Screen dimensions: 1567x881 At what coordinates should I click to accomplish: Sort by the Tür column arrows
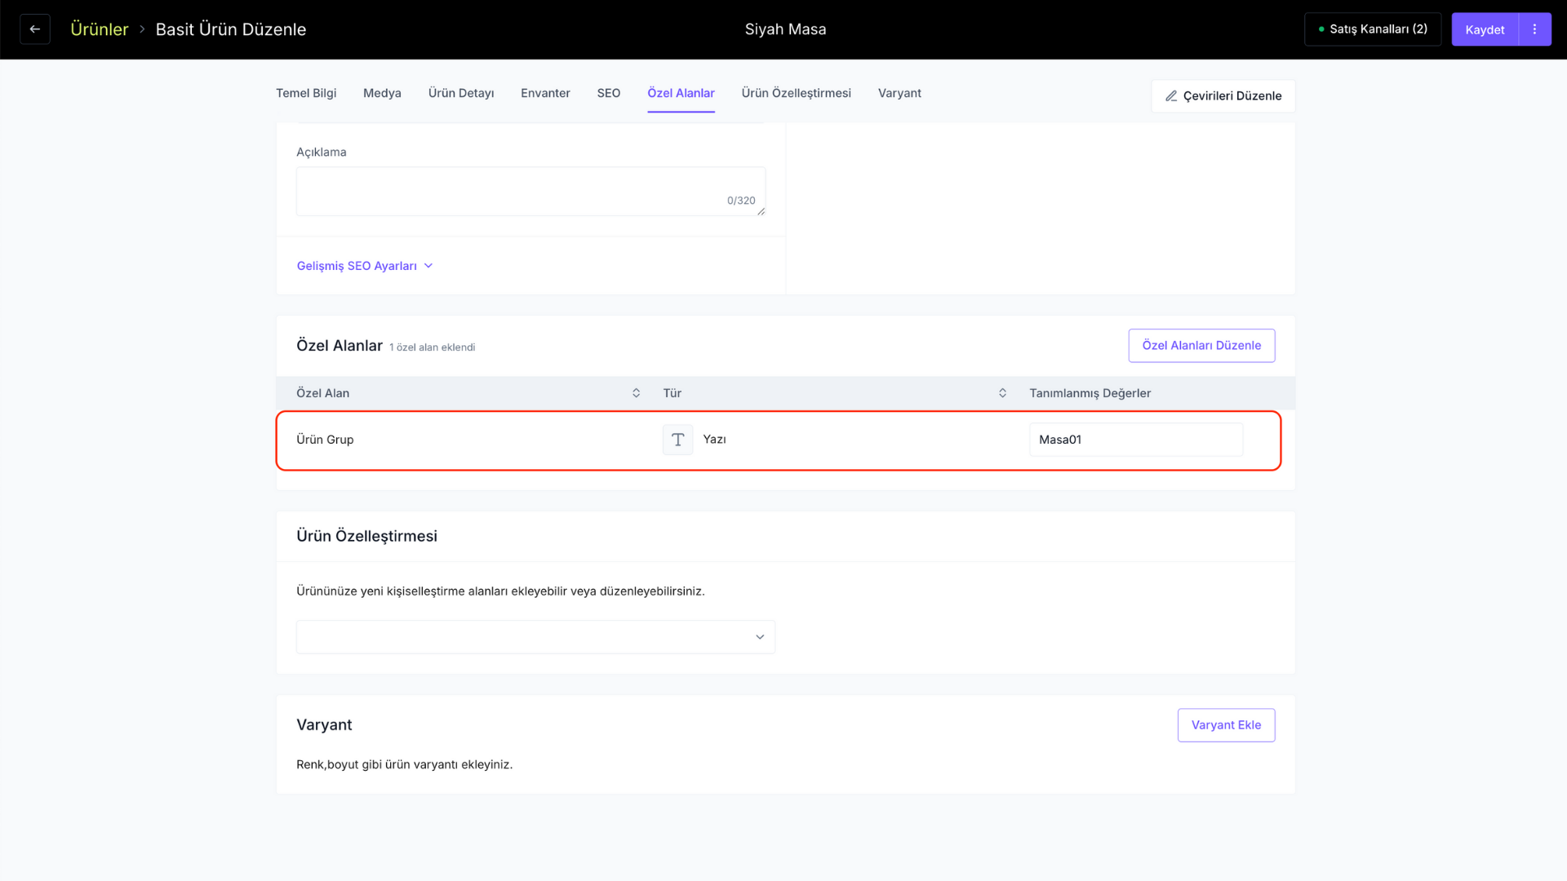point(1002,393)
